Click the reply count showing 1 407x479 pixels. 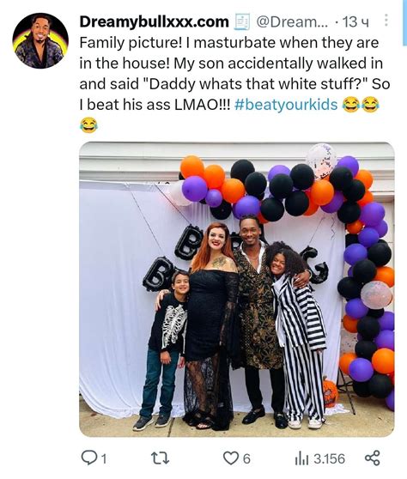click(104, 459)
